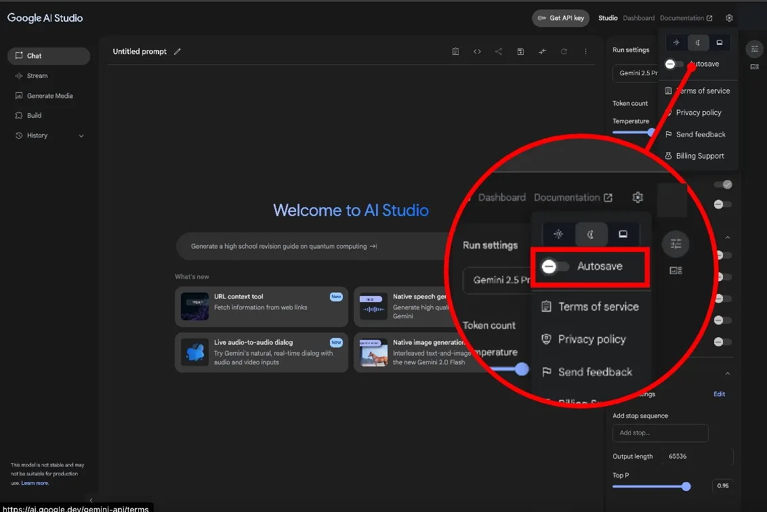Open Privacy policy from the settings menu

(x=699, y=112)
